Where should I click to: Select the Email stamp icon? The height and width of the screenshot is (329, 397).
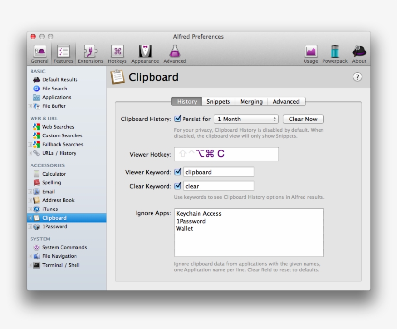point(37,192)
